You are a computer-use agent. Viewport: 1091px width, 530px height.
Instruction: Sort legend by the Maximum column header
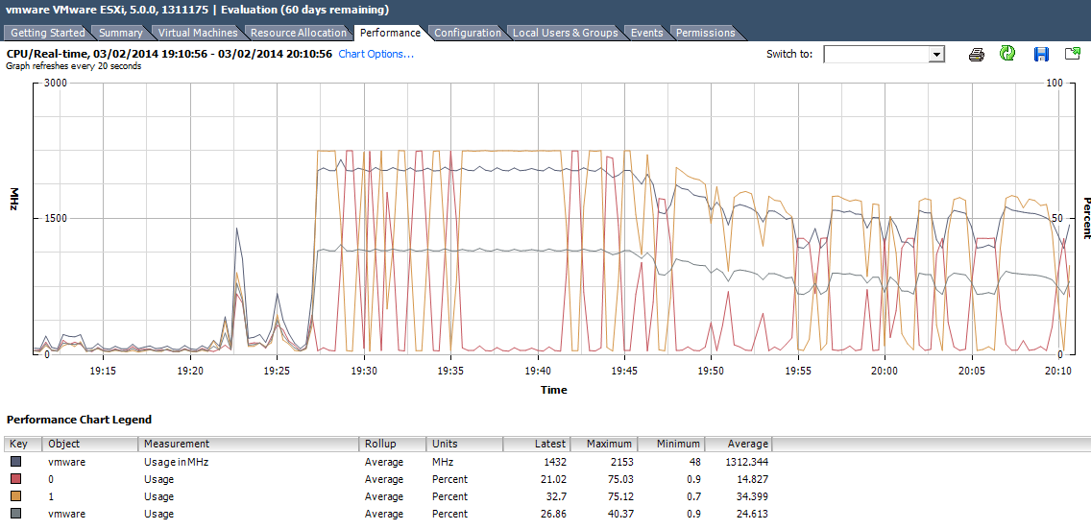[603, 444]
